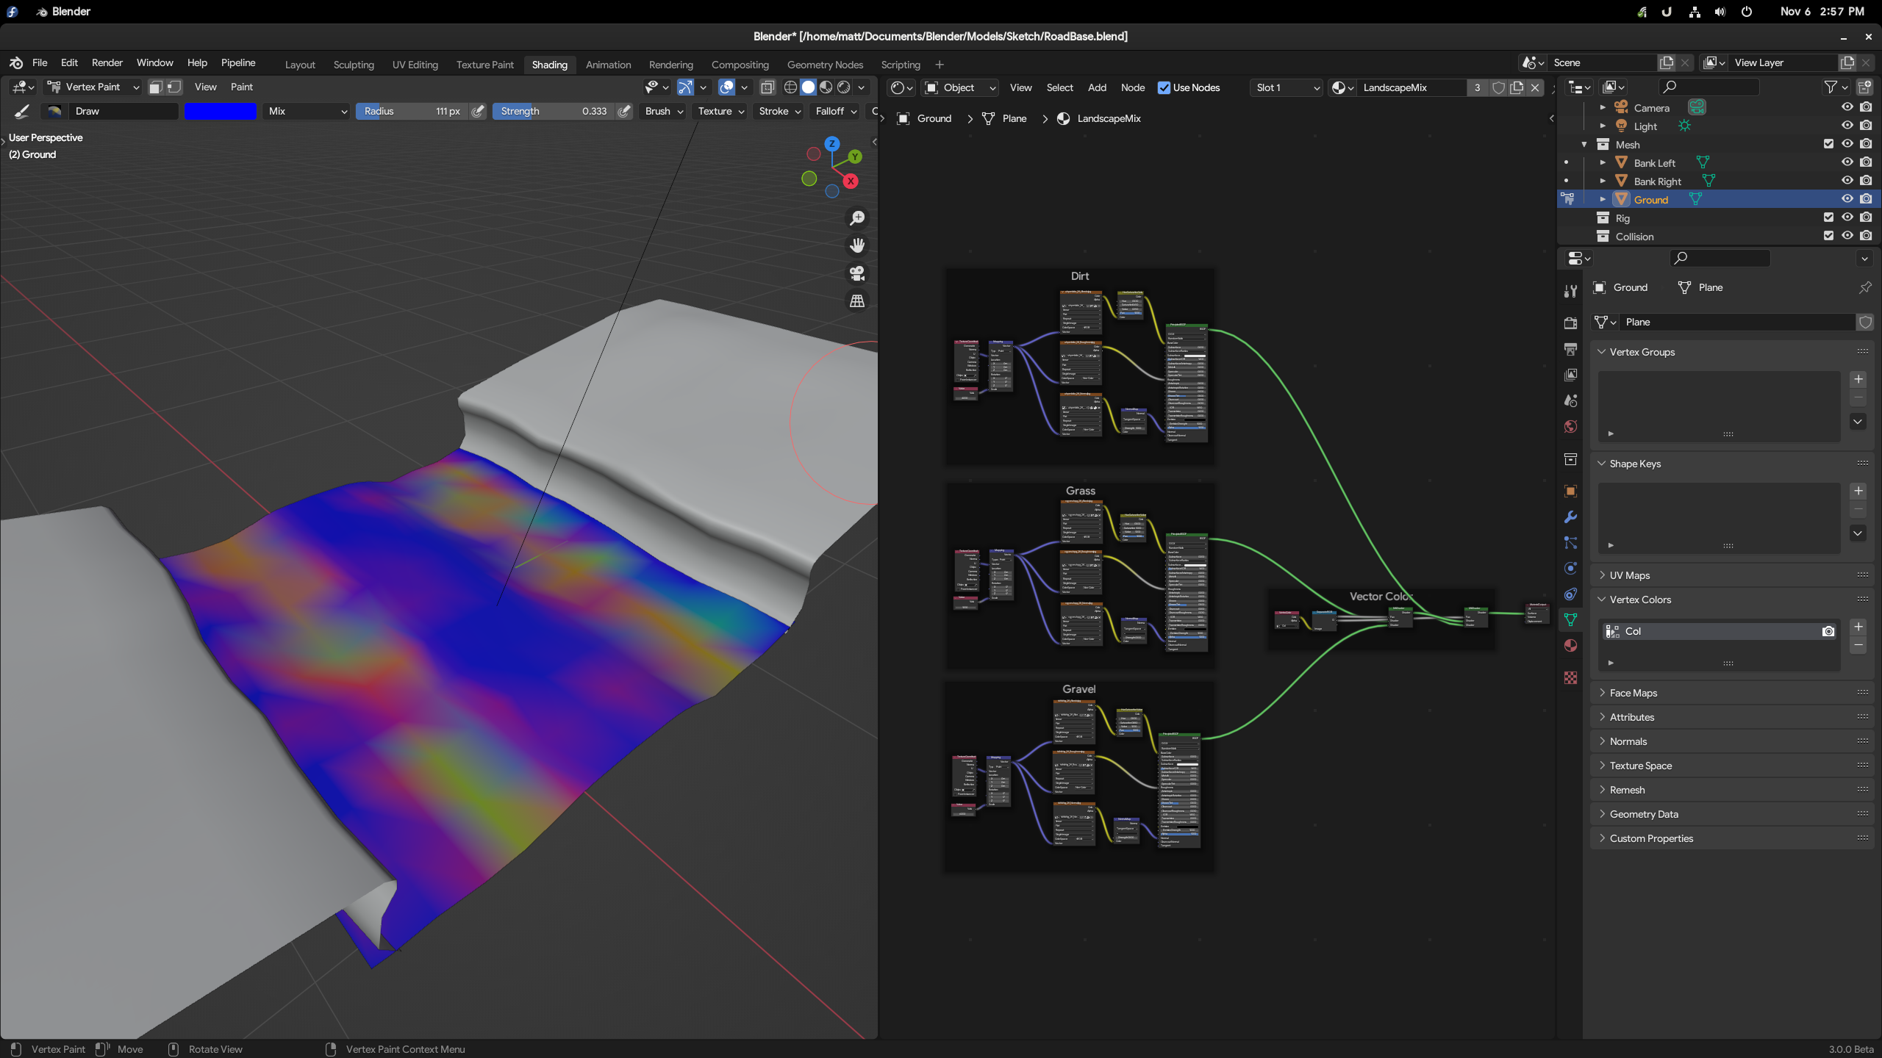Open the World properties tab
The width and height of the screenshot is (1882, 1058).
click(1570, 426)
